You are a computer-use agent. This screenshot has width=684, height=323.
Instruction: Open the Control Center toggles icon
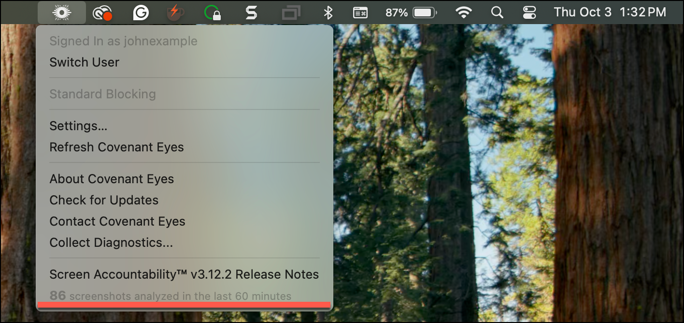pos(529,13)
